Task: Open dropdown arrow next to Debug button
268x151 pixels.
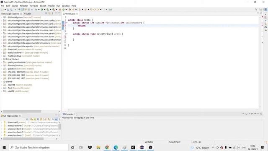Action: [39, 10]
